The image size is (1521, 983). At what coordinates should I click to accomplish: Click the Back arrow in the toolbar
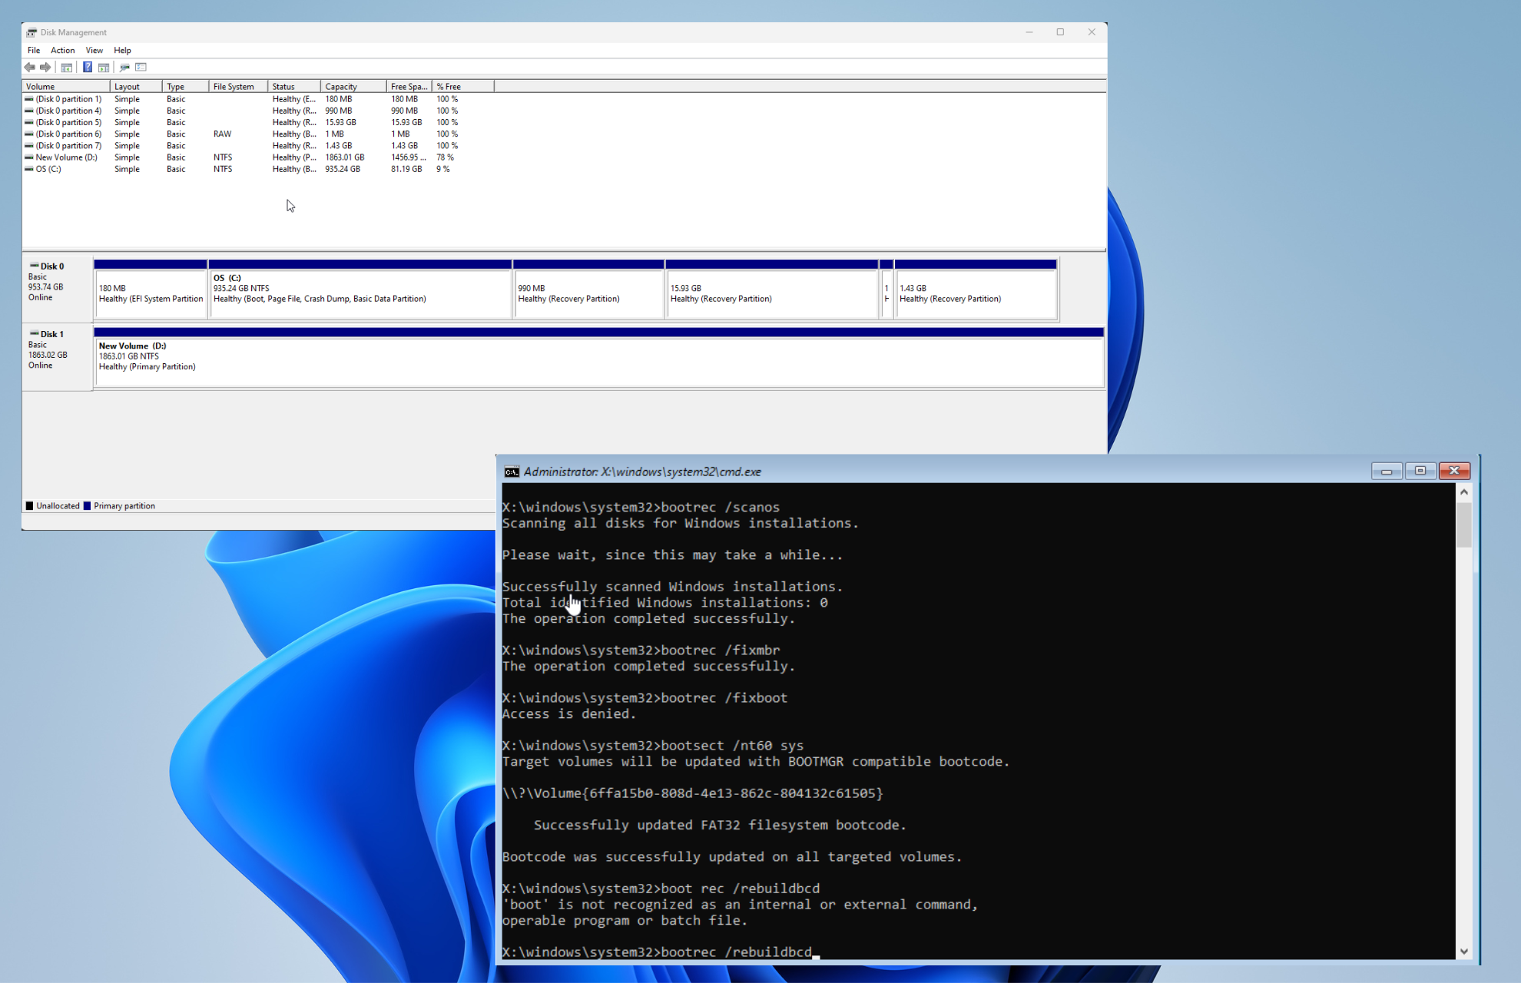pyautogui.click(x=29, y=68)
